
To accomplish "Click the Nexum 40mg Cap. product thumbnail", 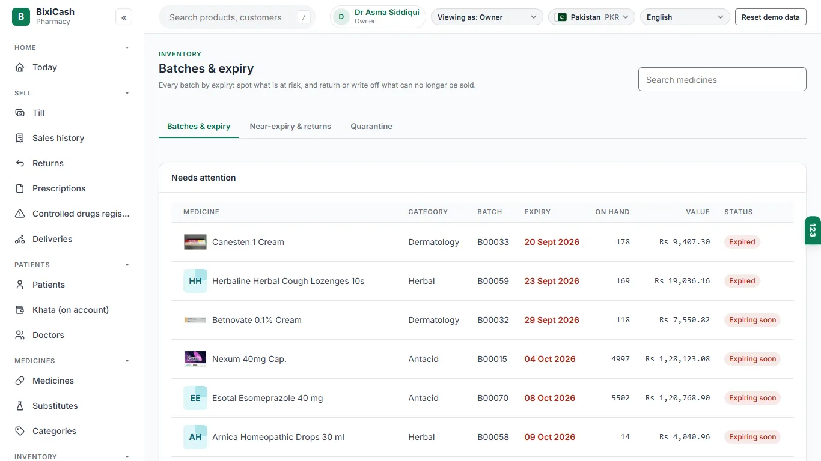I will tap(195, 359).
